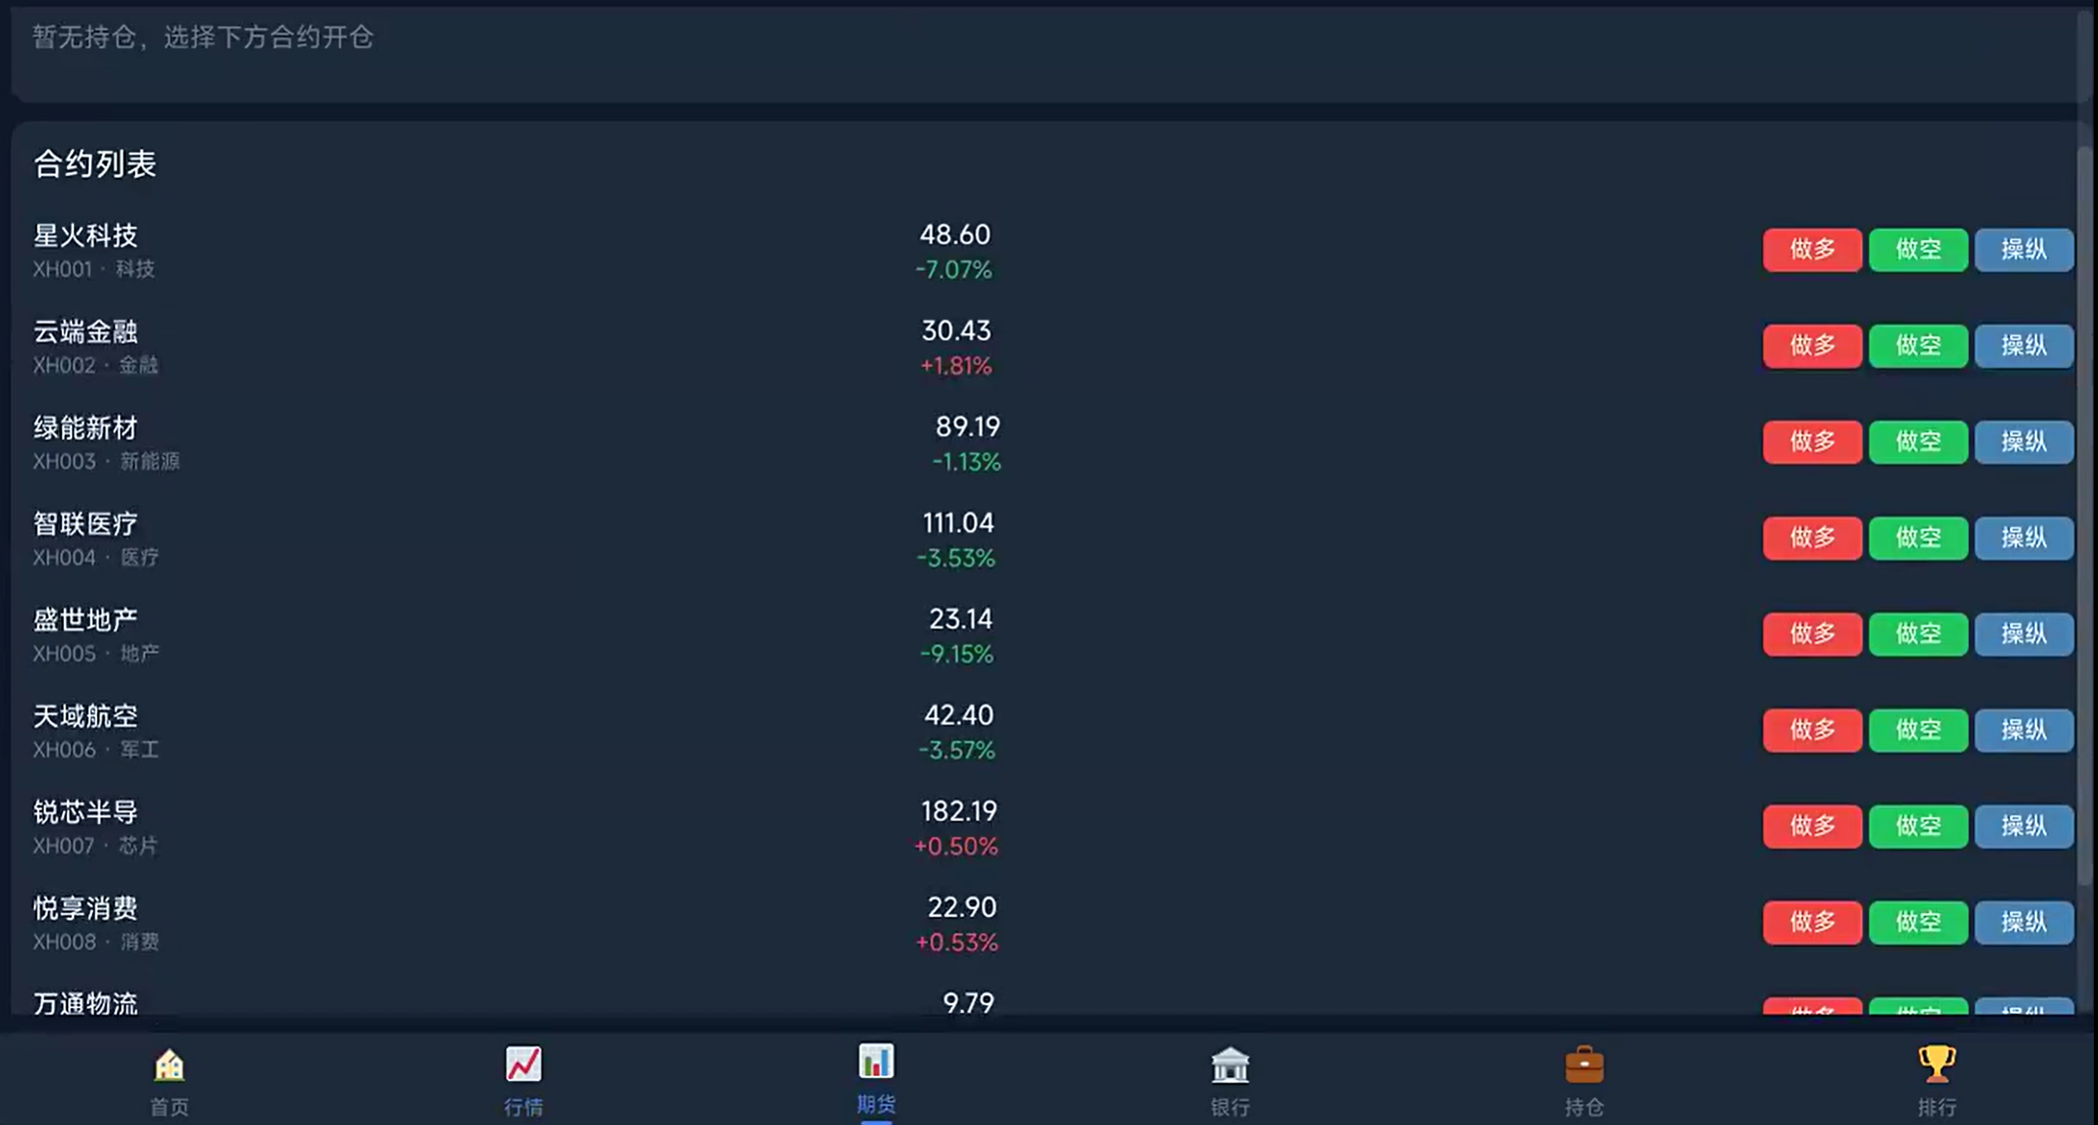Image resolution: width=2098 pixels, height=1125 pixels.
Task: Short (做空) 盛世地产 contract
Action: (1917, 634)
